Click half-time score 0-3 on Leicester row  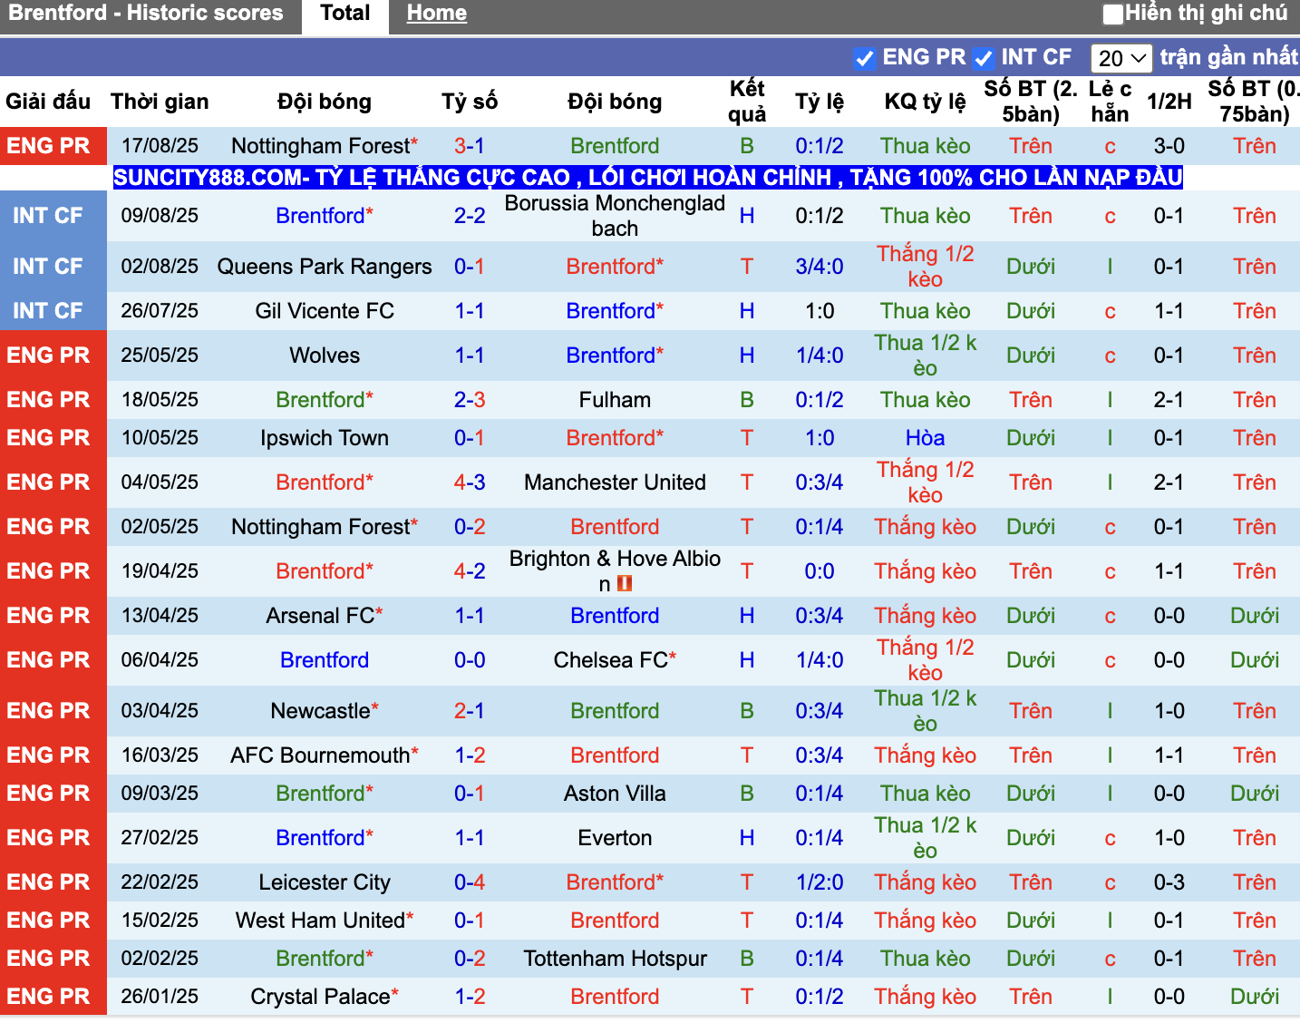(1169, 882)
